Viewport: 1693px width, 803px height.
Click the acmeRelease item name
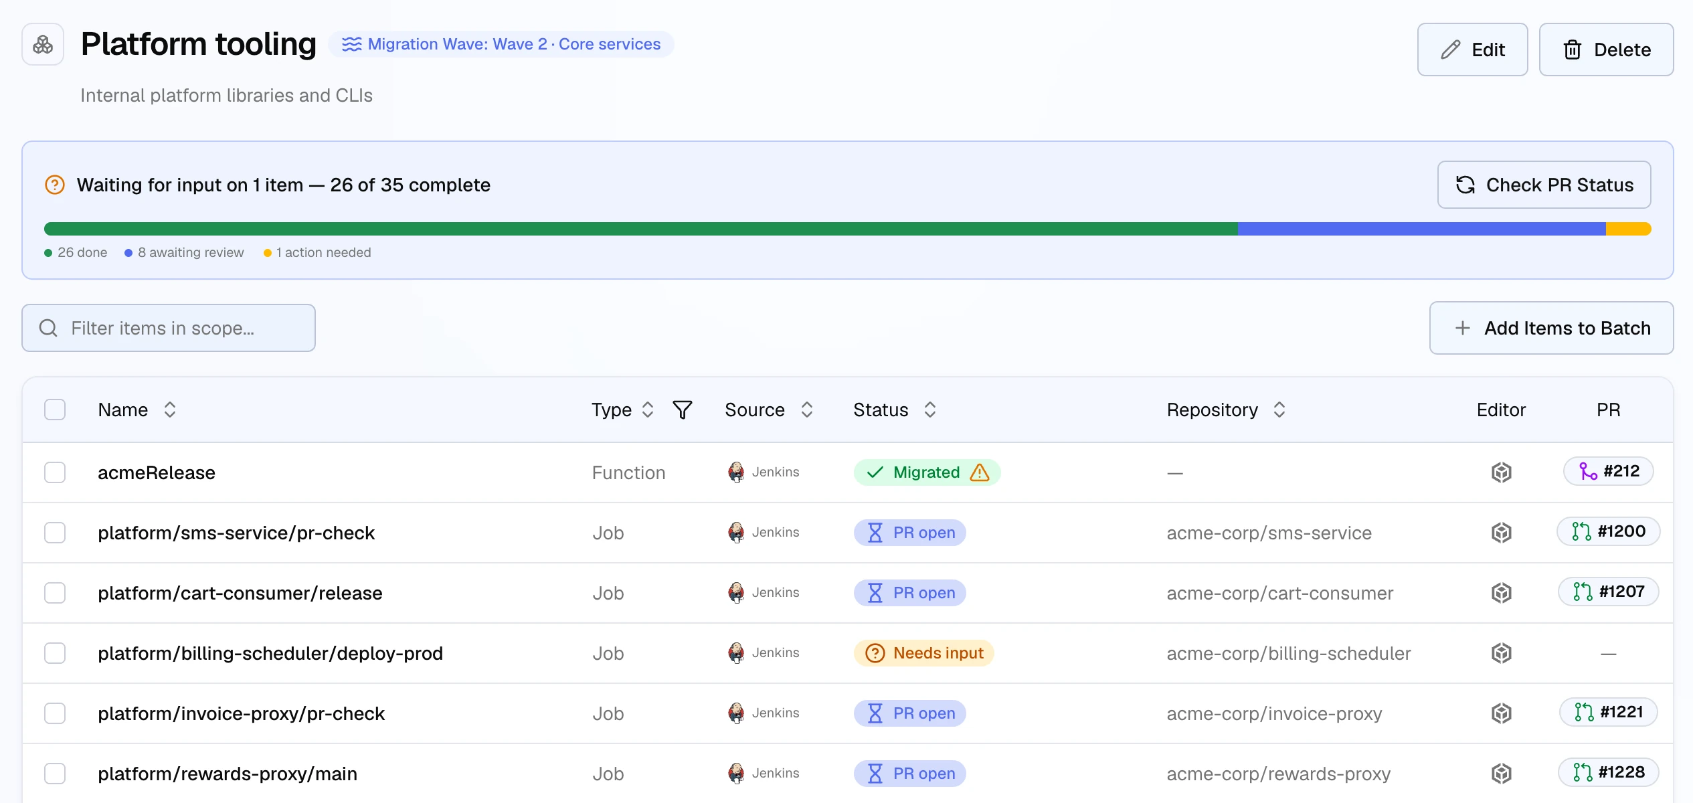(157, 472)
